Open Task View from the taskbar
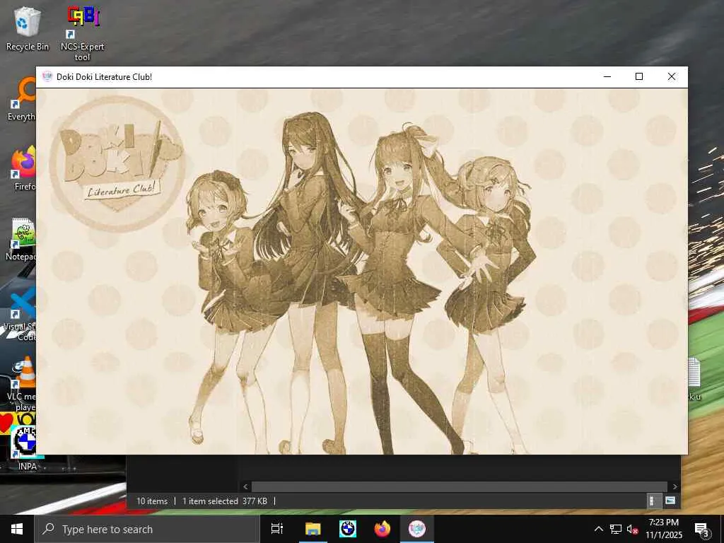724x543 pixels. tap(277, 529)
